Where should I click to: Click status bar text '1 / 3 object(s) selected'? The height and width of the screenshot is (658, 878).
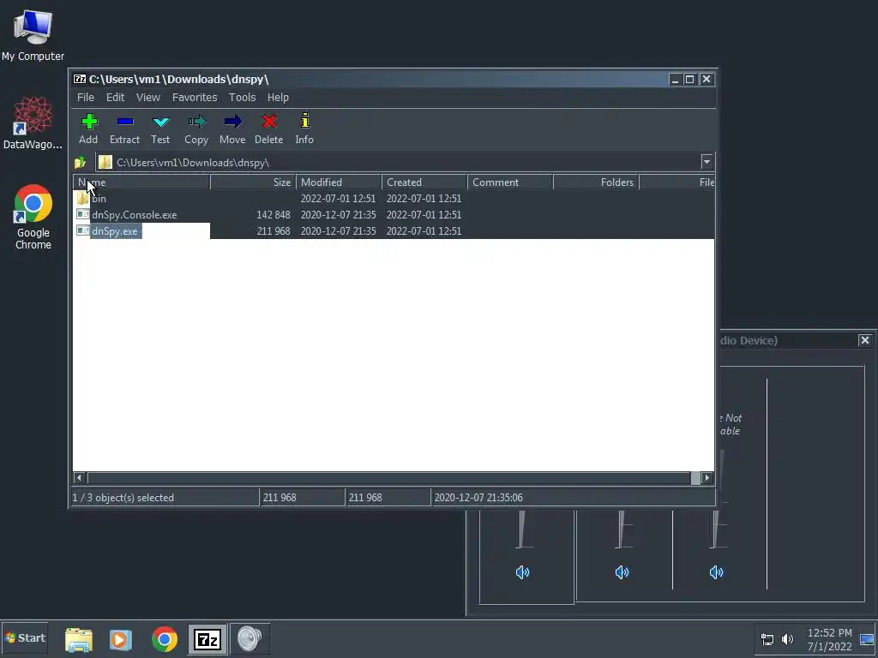123,498
